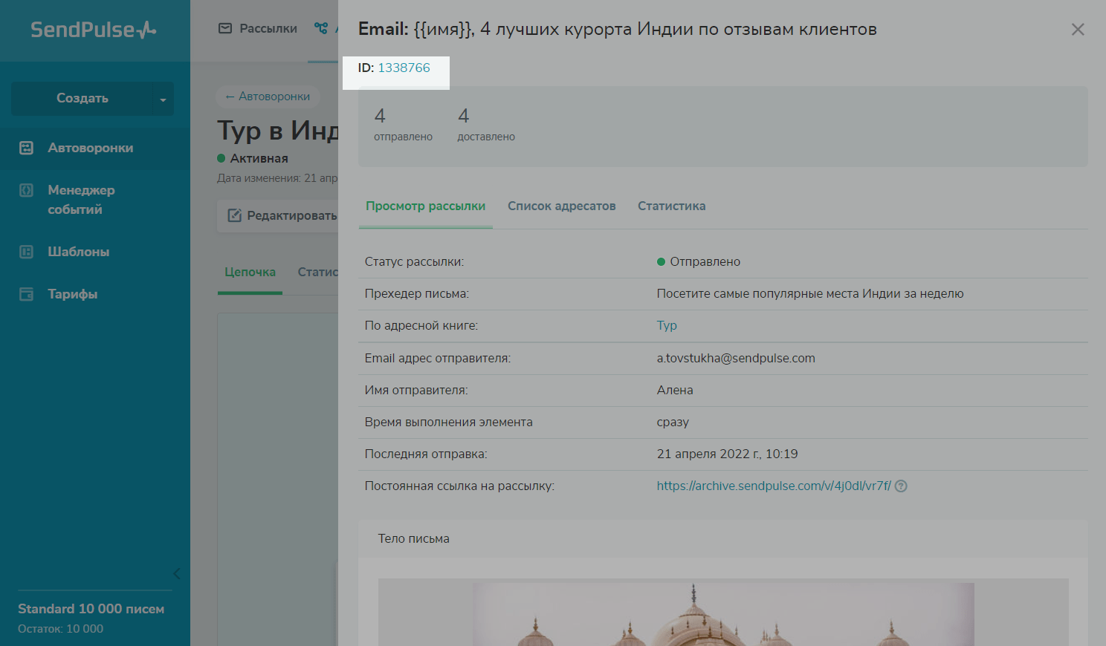Open the Статистика tab in panel
1106x646 pixels.
click(x=671, y=206)
